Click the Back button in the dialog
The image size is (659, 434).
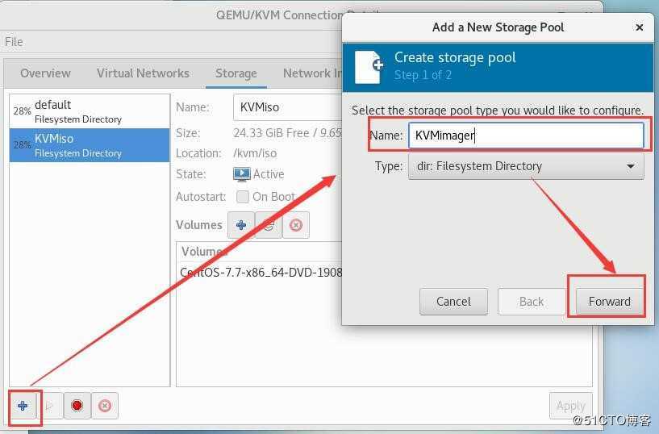[x=532, y=301]
